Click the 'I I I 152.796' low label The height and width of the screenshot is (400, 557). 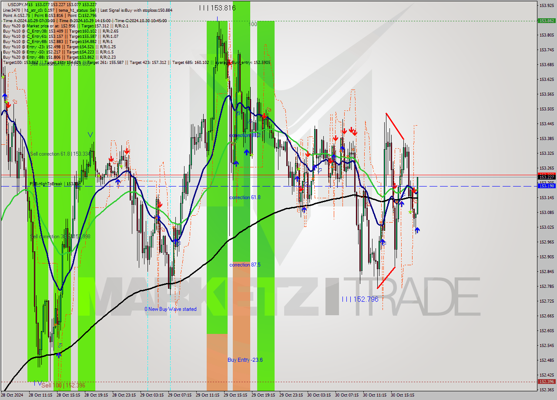(x=360, y=299)
